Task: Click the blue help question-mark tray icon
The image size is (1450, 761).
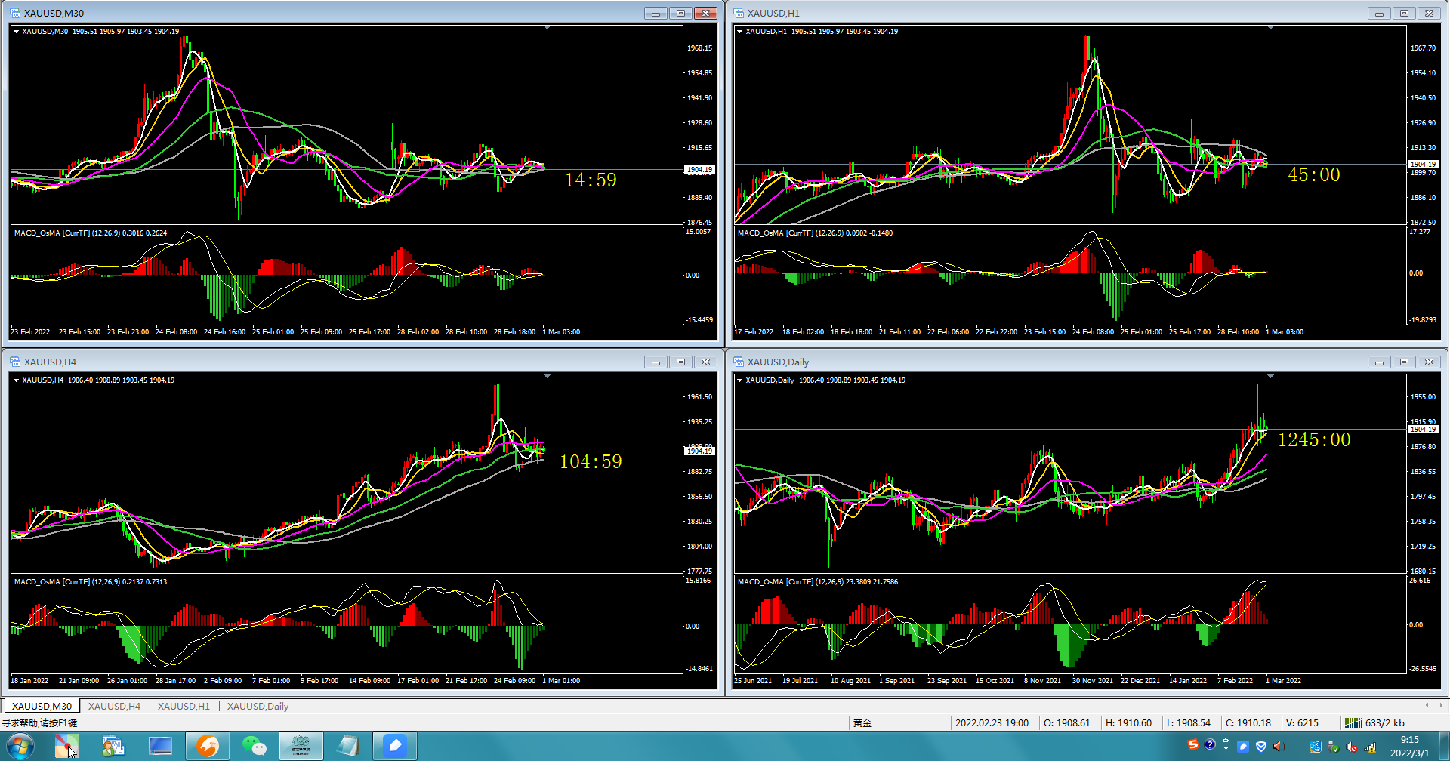Action: point(1210,744)
